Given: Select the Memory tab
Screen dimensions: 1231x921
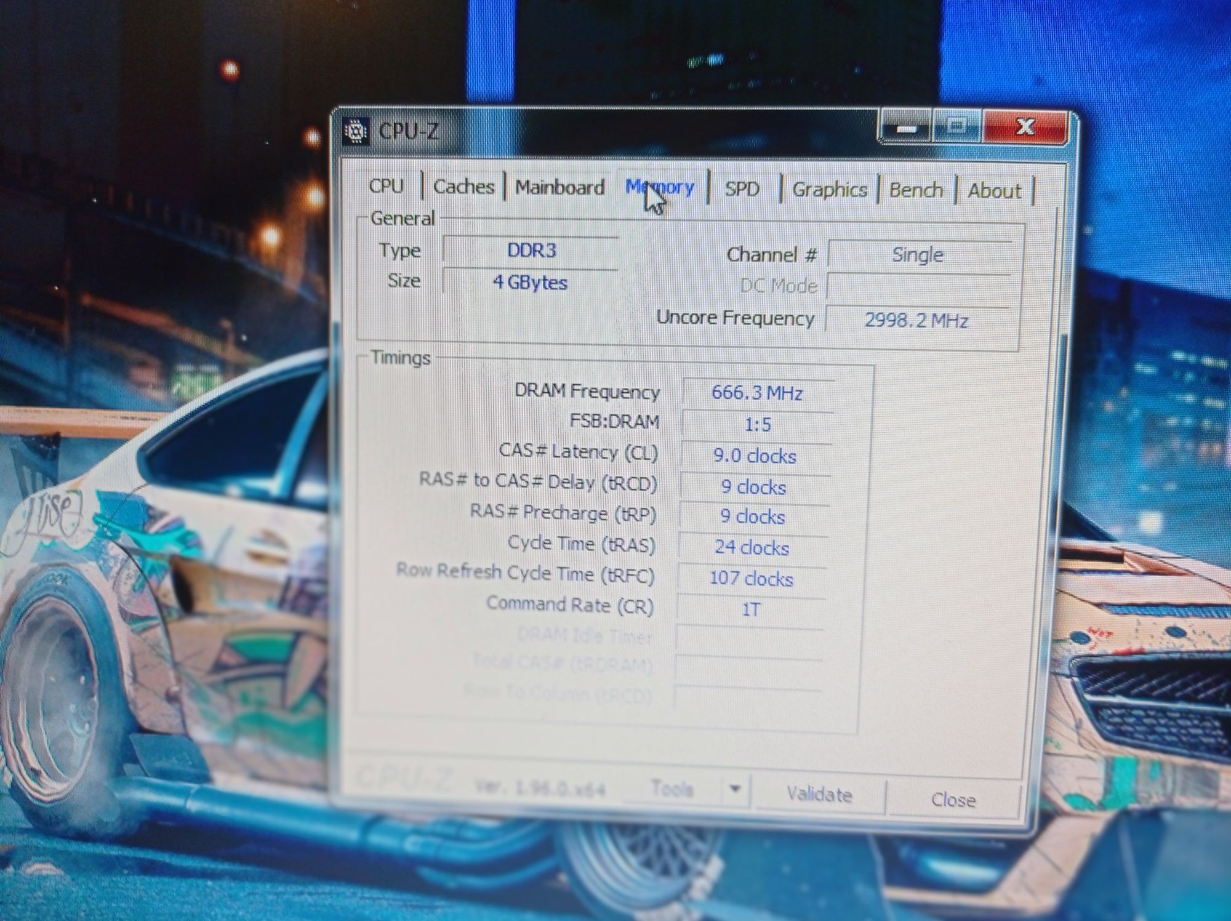Looking at the screenshot, I should point(660,187).
